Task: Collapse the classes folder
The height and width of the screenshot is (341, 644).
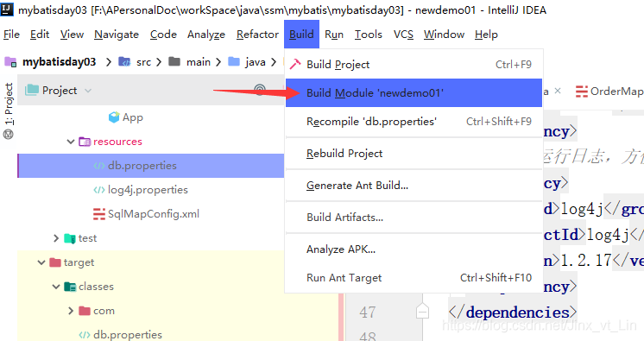Action: [56, 287]
